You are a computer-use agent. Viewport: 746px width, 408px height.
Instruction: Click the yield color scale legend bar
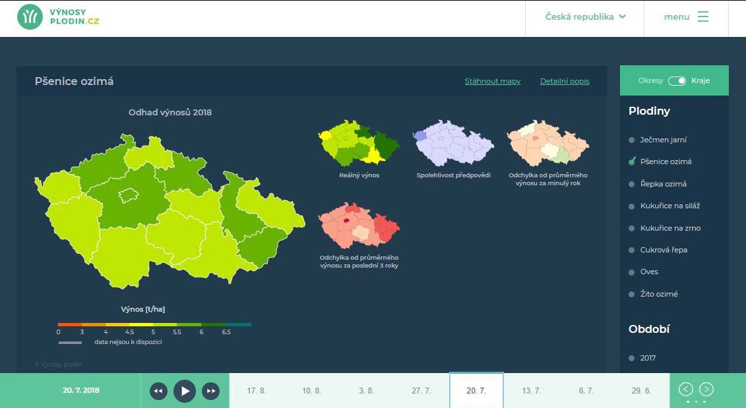point(154,324)
